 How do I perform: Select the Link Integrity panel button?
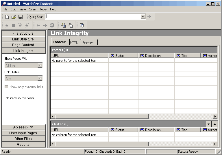[23, 51]
